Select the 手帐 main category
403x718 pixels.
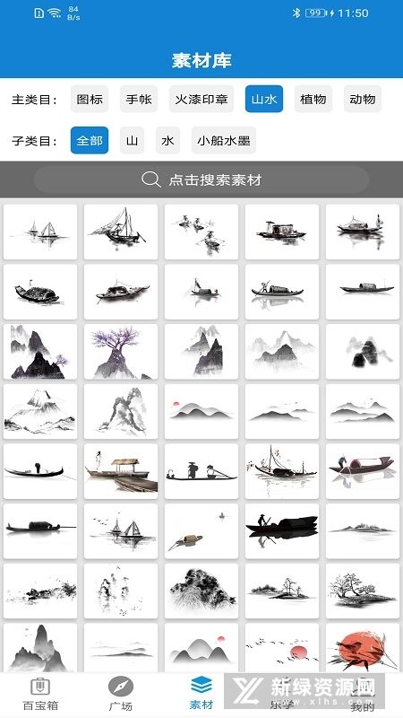(x=139, y=99)
